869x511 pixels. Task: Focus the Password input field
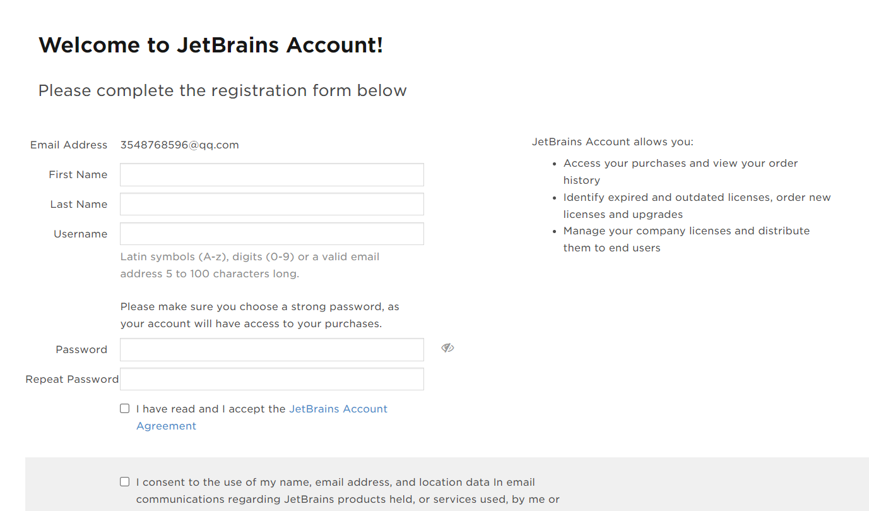pos(271,350)
